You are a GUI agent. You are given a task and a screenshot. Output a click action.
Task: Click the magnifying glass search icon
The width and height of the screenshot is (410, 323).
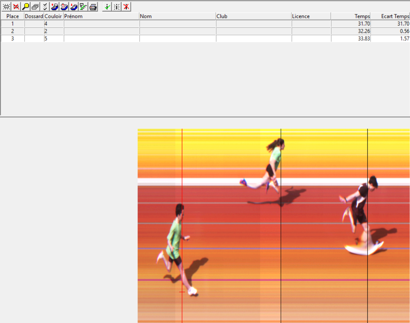click(26, 7)
